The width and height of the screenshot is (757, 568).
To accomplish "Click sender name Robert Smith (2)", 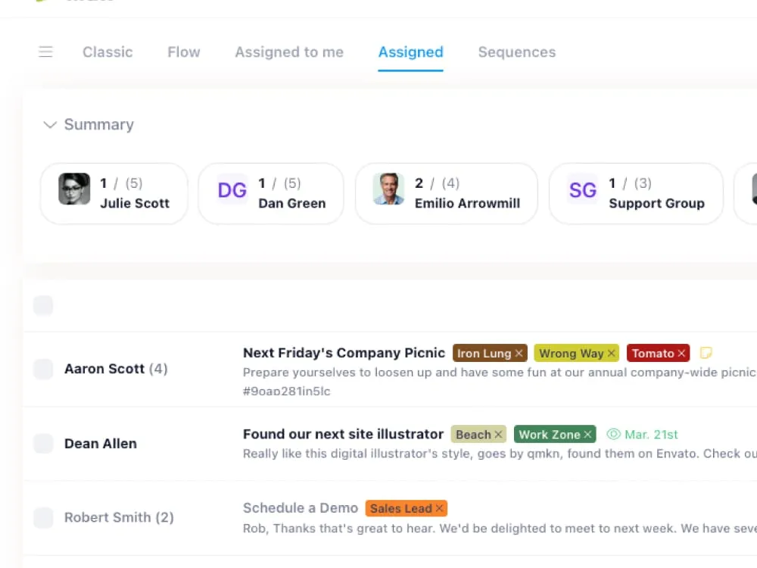I will (119, 517).
